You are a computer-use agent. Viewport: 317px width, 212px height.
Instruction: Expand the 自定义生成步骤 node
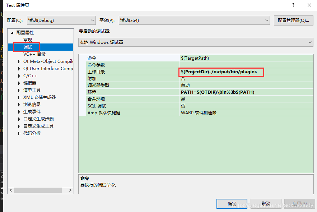(x=19, y=119)
